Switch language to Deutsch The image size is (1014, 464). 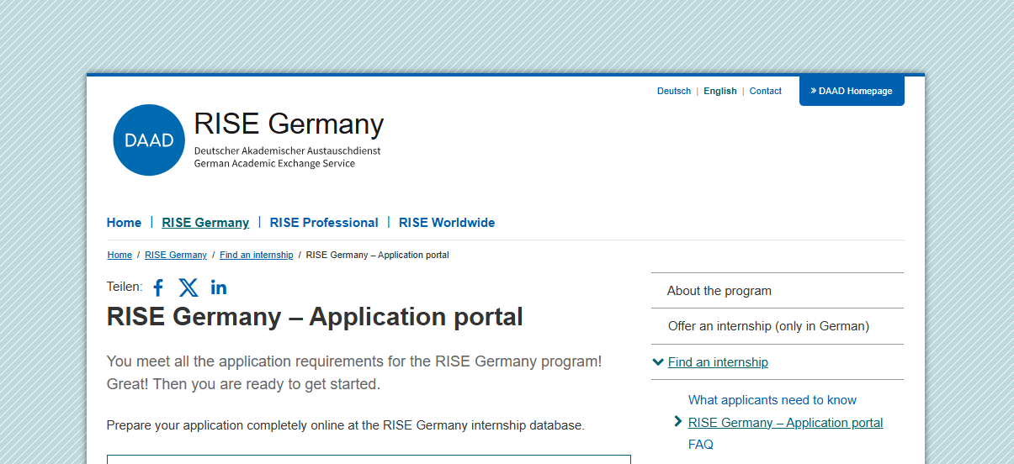[673, 91]
